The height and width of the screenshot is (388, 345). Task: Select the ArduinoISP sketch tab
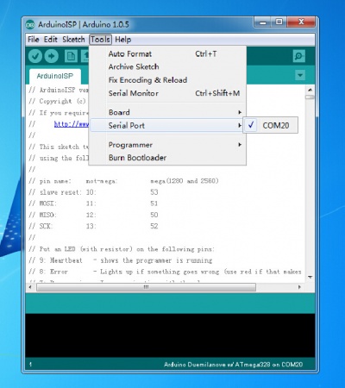coord(55,76)
